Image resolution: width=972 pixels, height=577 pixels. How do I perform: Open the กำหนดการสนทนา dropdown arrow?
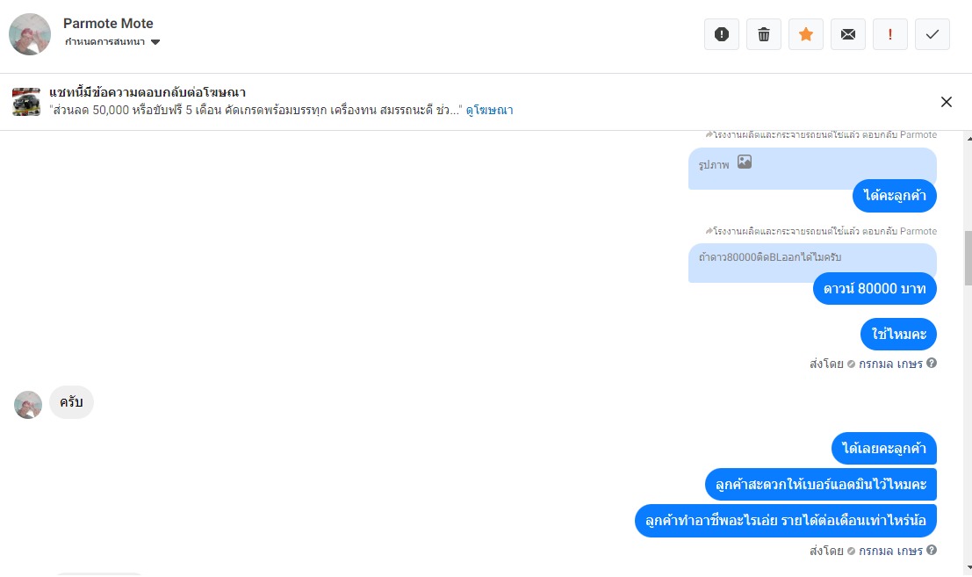(155, 42)
